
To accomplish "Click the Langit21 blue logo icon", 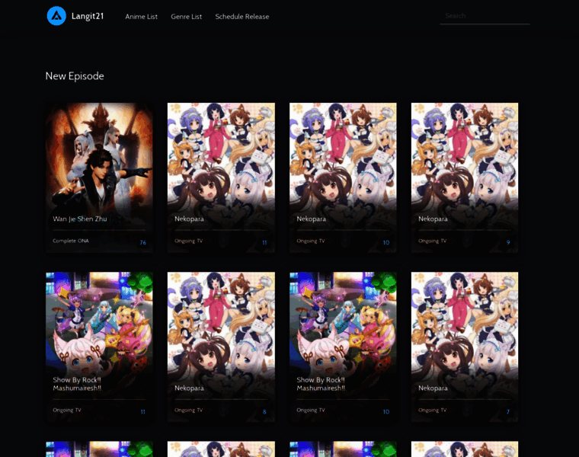I will pos(56,16).
